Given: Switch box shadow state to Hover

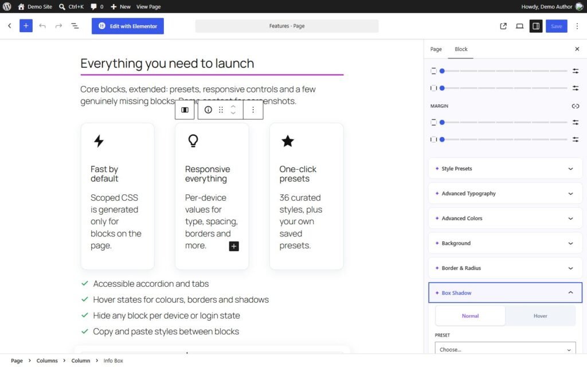Looking at the screenshot, I should click(x=540, y=316).
